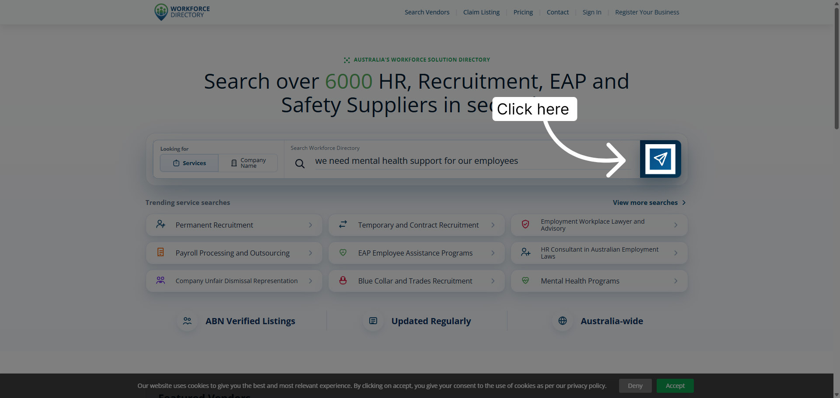Click the Updated Regularly text

click(x=431, y=321)
